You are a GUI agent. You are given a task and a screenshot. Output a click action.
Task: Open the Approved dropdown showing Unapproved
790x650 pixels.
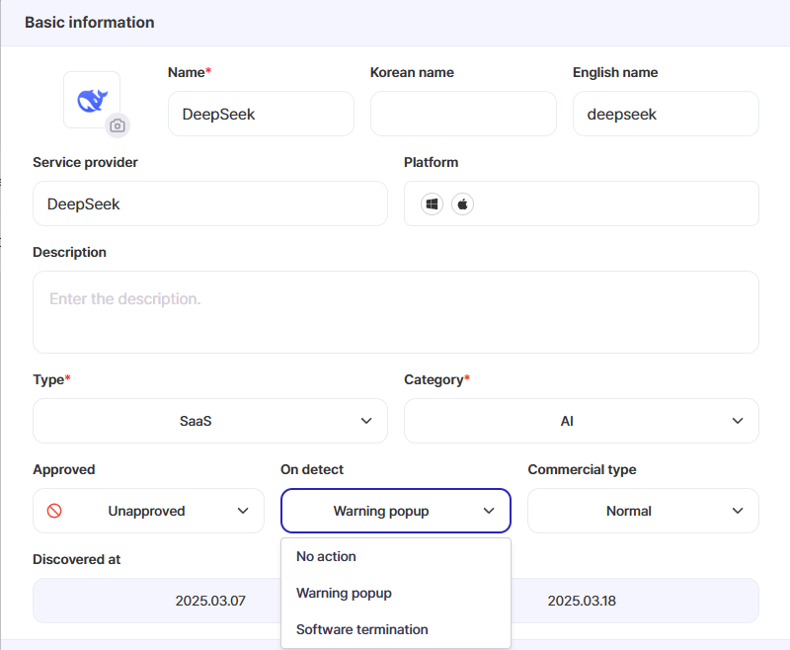149,511
